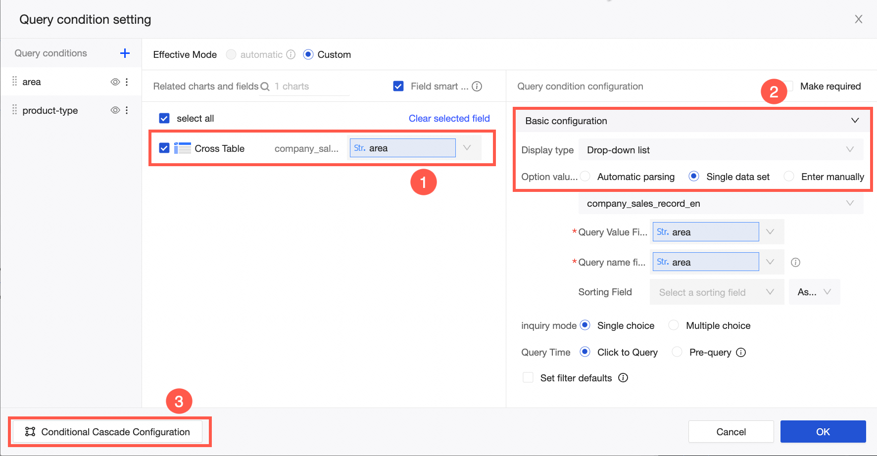Select area query condition
Image resolution: width=877 pixels, height=456 pixels.
(x=71, y=82)
